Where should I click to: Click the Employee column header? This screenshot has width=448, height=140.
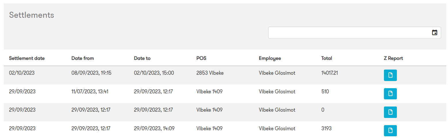pyautogui.click(x=270, y=58)
